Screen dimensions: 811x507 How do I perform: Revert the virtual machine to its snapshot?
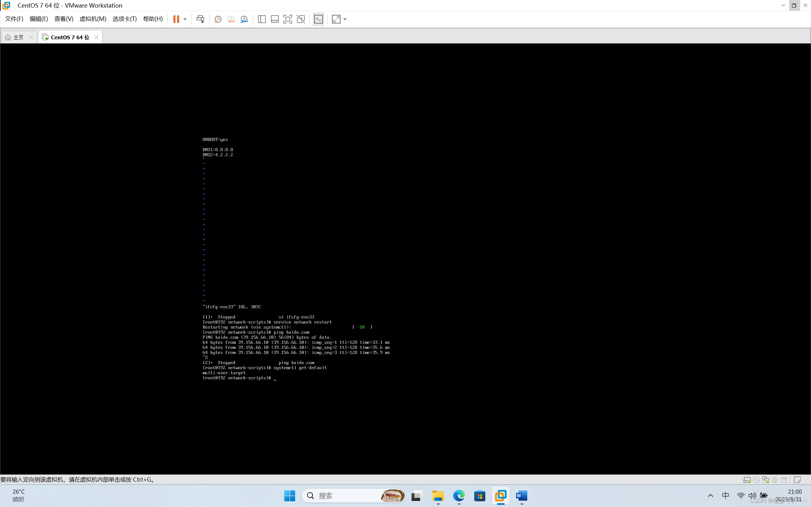pos(231,19)
